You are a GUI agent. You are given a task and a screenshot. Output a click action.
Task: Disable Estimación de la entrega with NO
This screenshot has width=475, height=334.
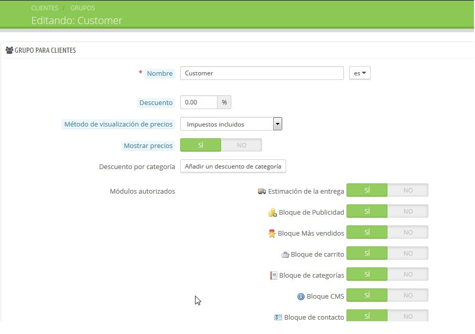(x=408, y=190)
